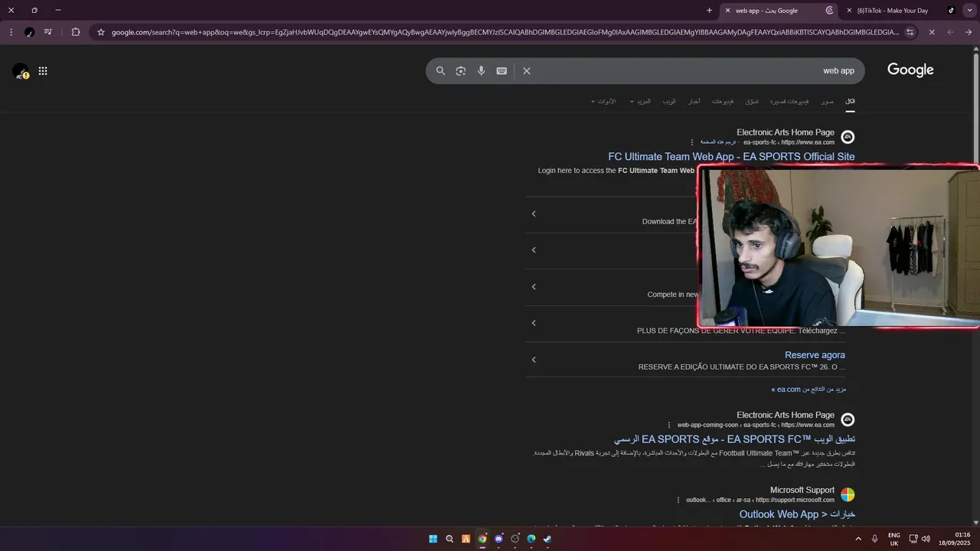Open the ENG UK language switcher
The image size is (980, 551).
pos(893,539)
